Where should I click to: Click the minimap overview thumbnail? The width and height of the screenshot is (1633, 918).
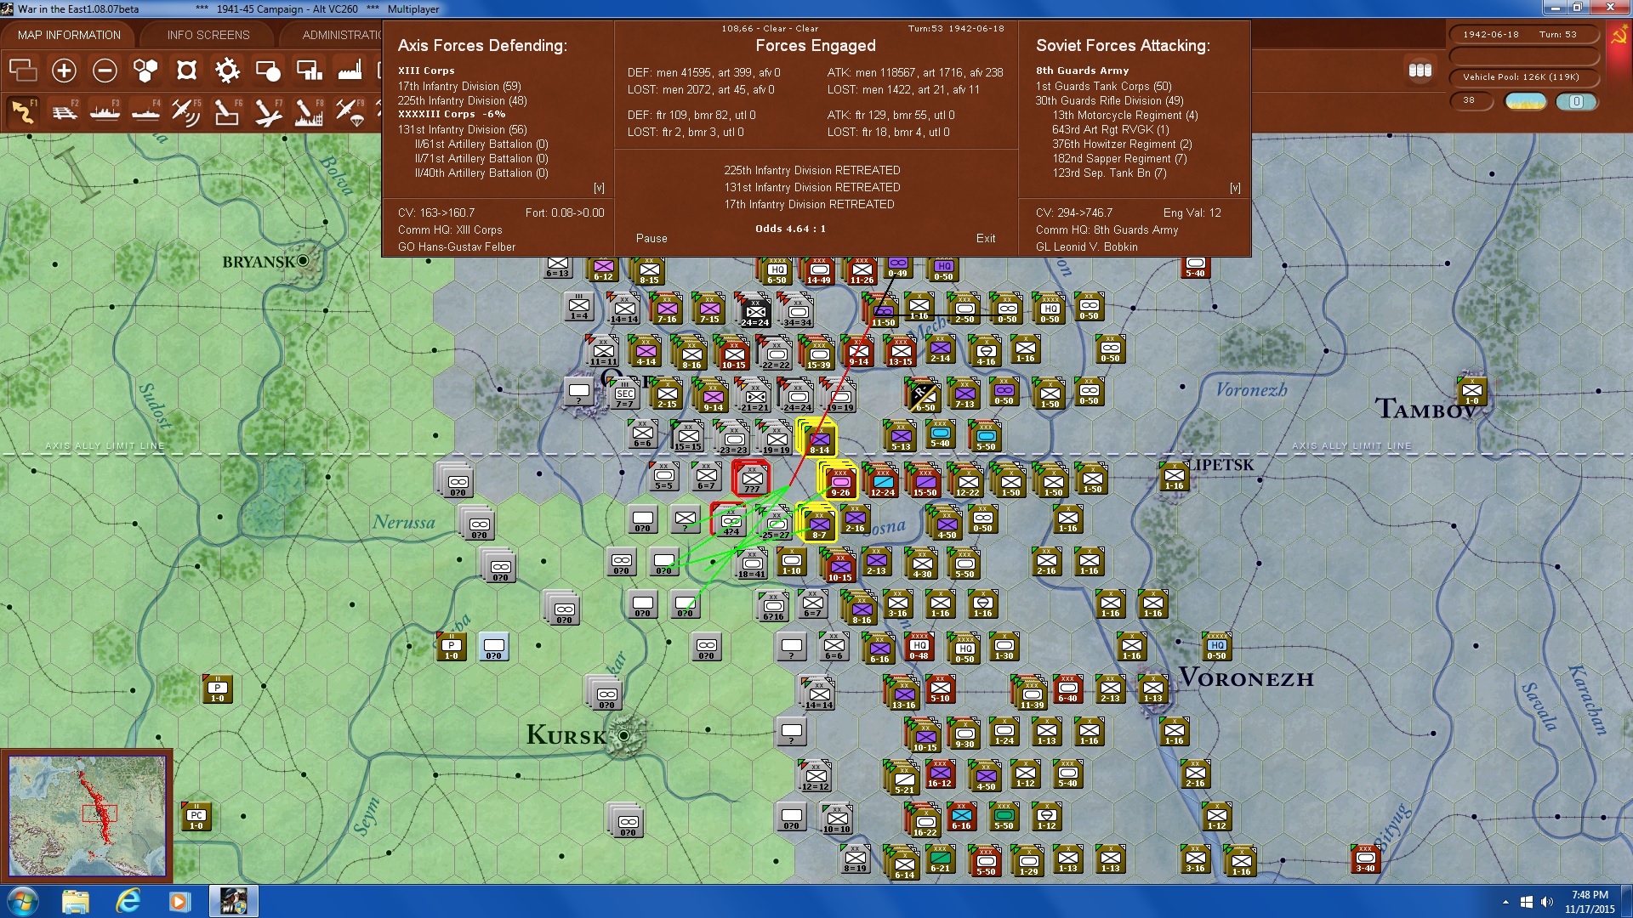87,816
